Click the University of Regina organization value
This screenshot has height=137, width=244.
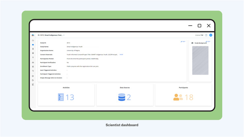tap(73, 51)
